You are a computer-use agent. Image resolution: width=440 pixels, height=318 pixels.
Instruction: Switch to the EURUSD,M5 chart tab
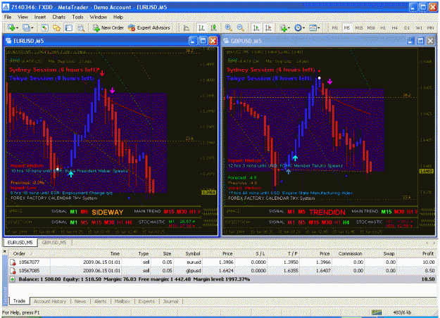tap(20, 243)
